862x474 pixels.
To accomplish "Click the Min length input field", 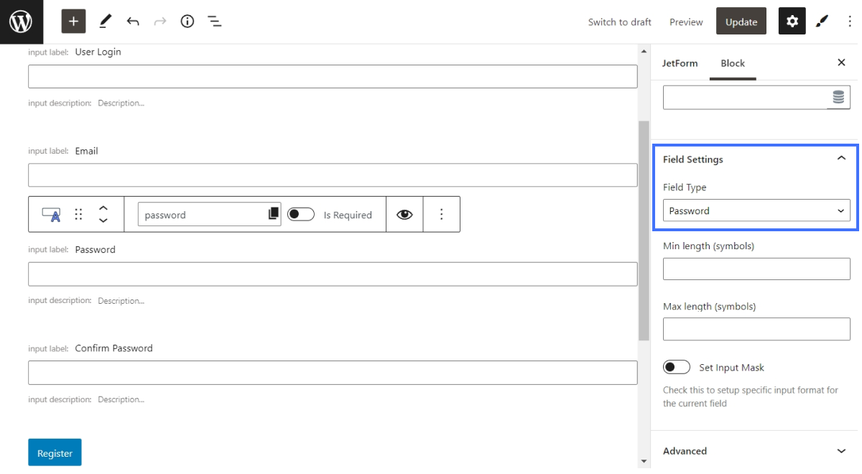I will pos(756,268).
